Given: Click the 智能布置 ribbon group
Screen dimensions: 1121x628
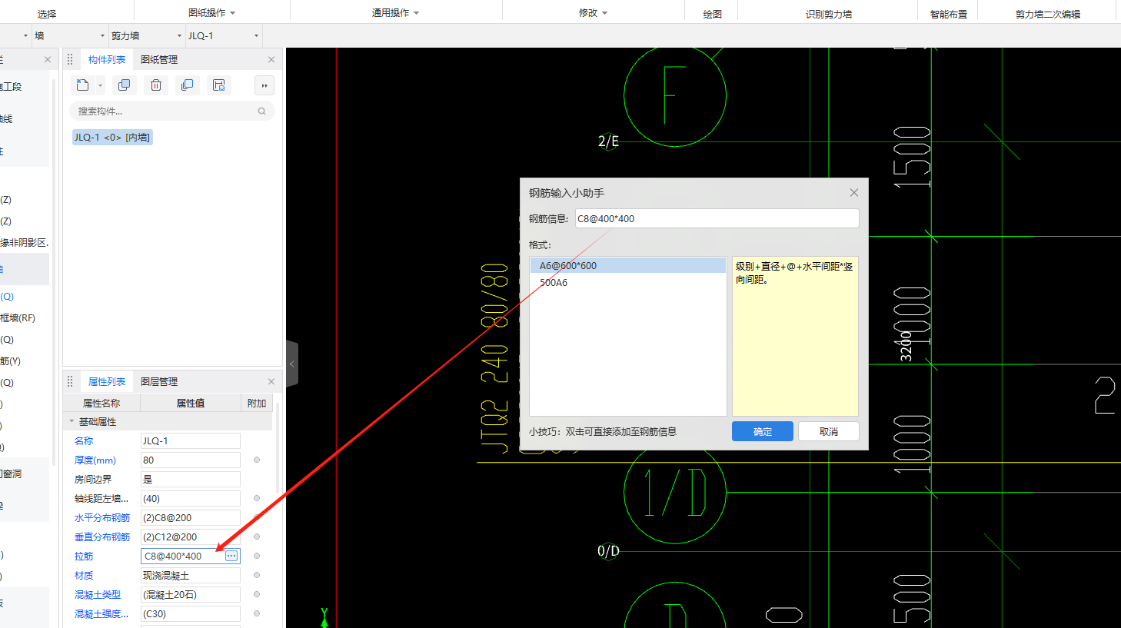Looking at the screenshot, I should click(x=949, y=14).
